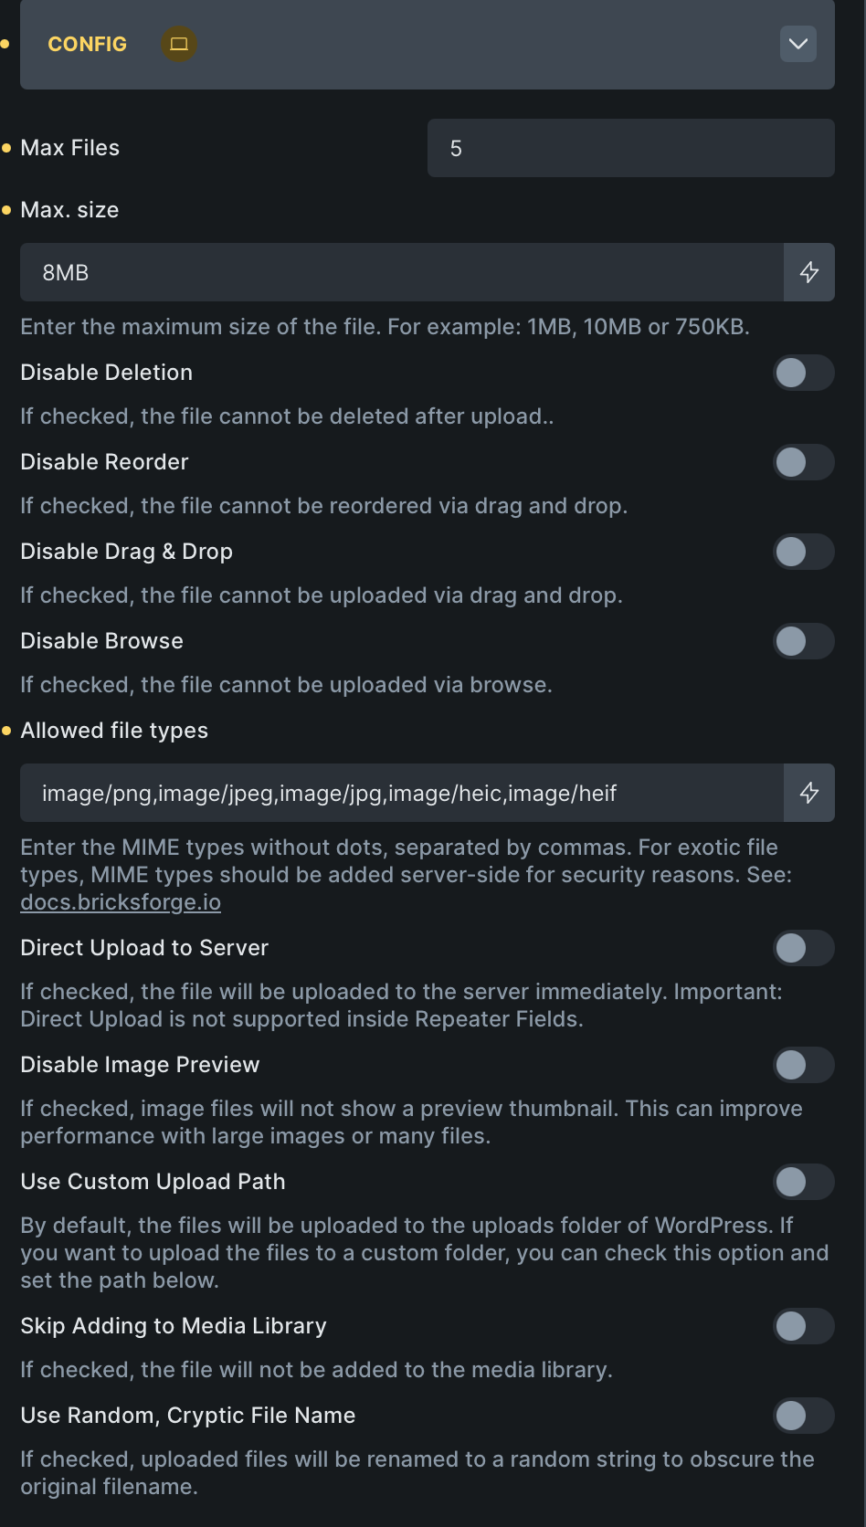This screenshot has height=1527, width=866.
Task: Turn on the Disable Reorder switch
Action: 803,462
